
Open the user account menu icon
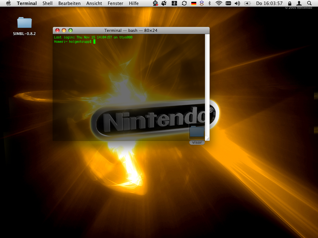point(299,3)
